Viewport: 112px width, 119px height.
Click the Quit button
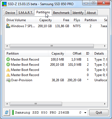click(99, 112)
